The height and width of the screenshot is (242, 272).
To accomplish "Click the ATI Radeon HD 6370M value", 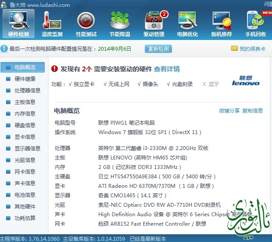I will coord(156,186).
